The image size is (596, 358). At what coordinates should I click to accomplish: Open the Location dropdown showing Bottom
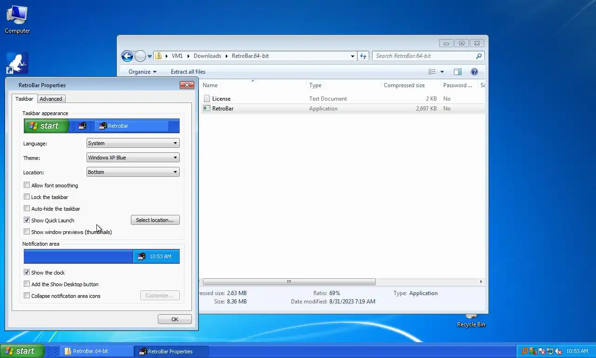click(133, 172)
